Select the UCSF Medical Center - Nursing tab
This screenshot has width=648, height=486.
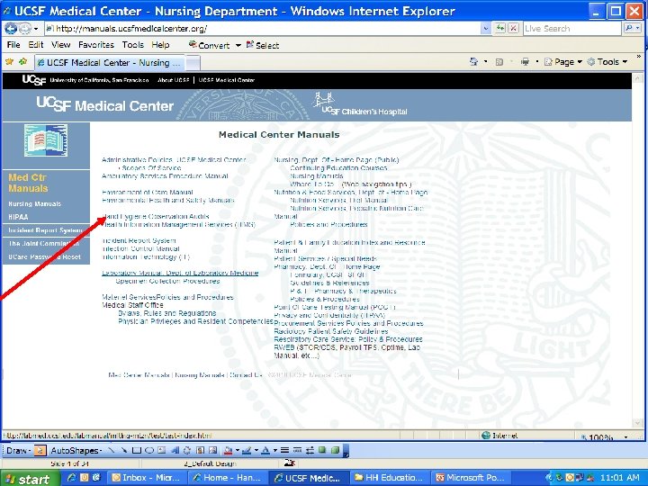110,62
